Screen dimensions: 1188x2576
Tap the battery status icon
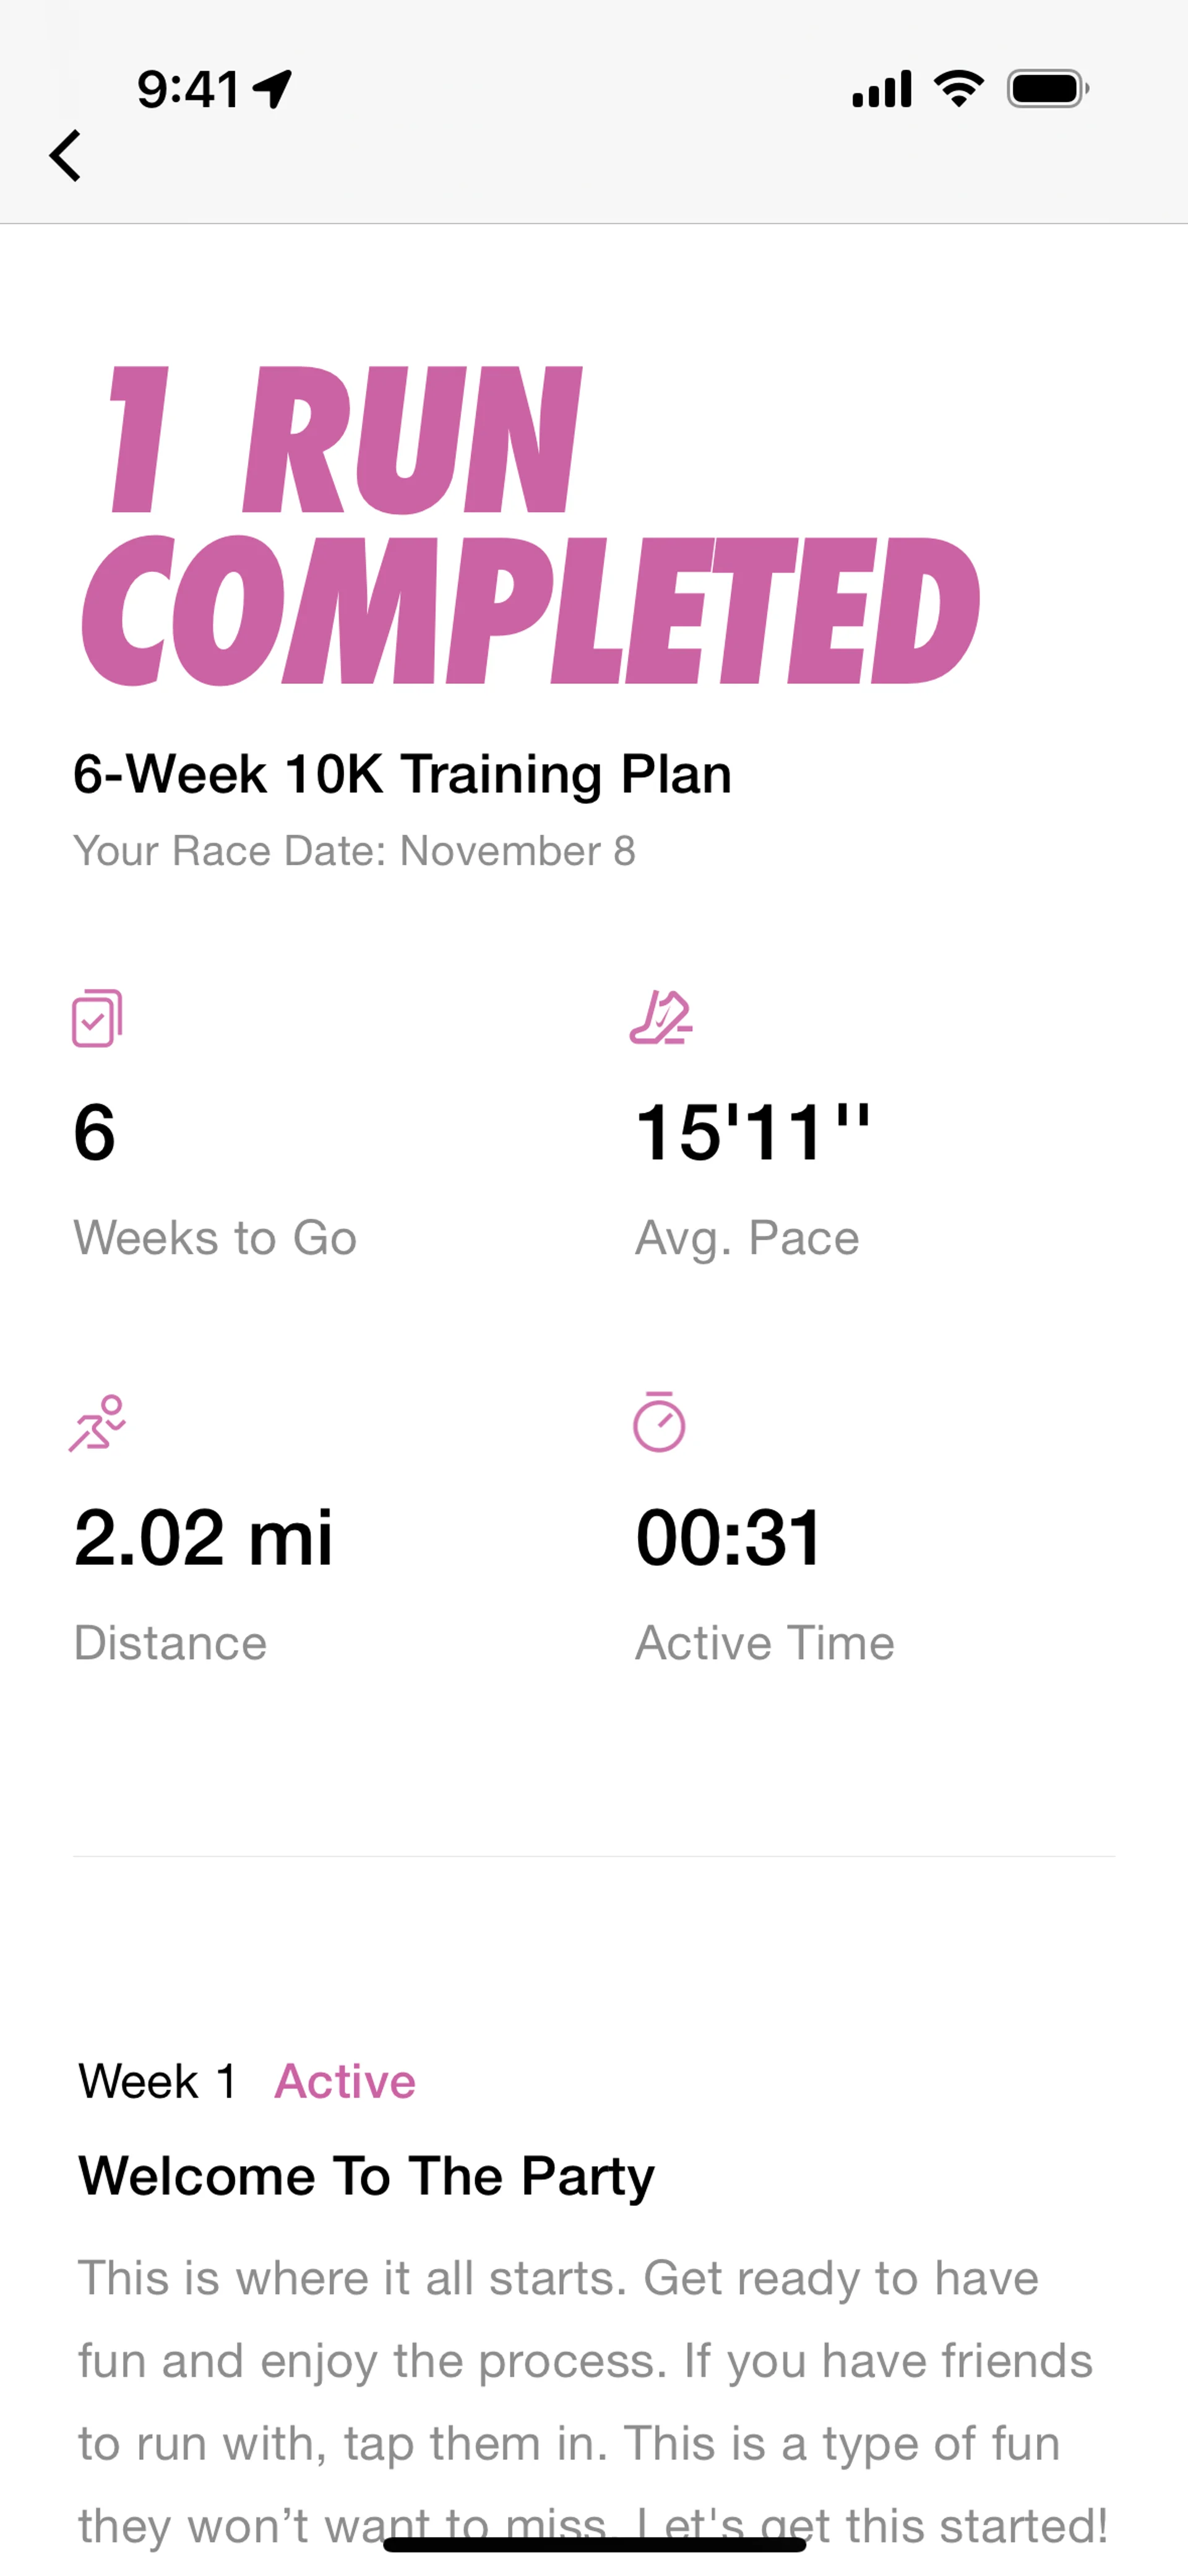tap(1047, 89)
